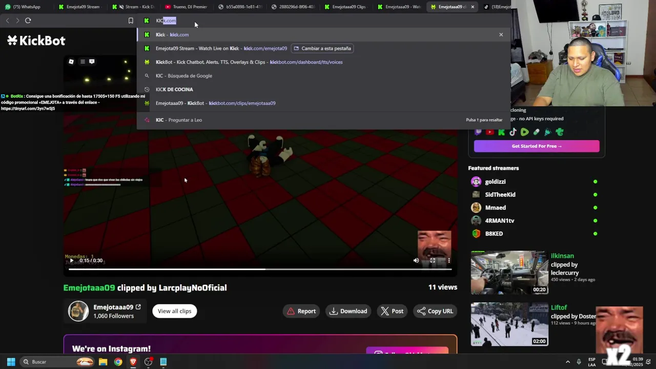
Task: Open the Mmaed streamer link
Action: coord(496,208)
